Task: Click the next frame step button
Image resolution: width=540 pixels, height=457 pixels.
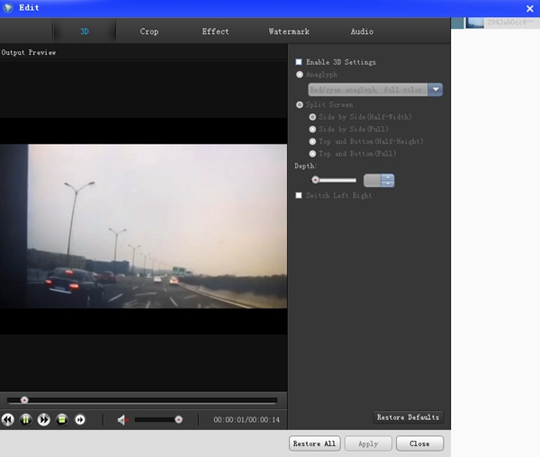Action: [x=80, y=419]
